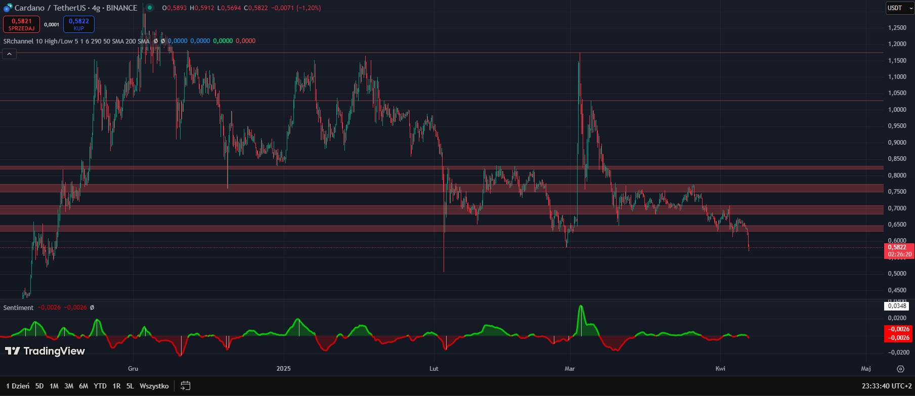The height and width of the screenshot is (396, 915).
Task: Click the Cardano coin logo icon
Action: [8, 8]
